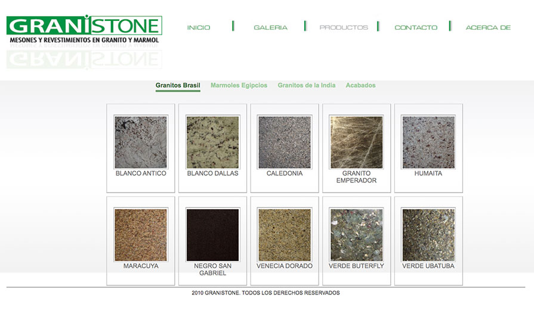Click the Blanco Antico granite thumbnail
Viewport: 534px width, 329px height.
coord(141,142)
